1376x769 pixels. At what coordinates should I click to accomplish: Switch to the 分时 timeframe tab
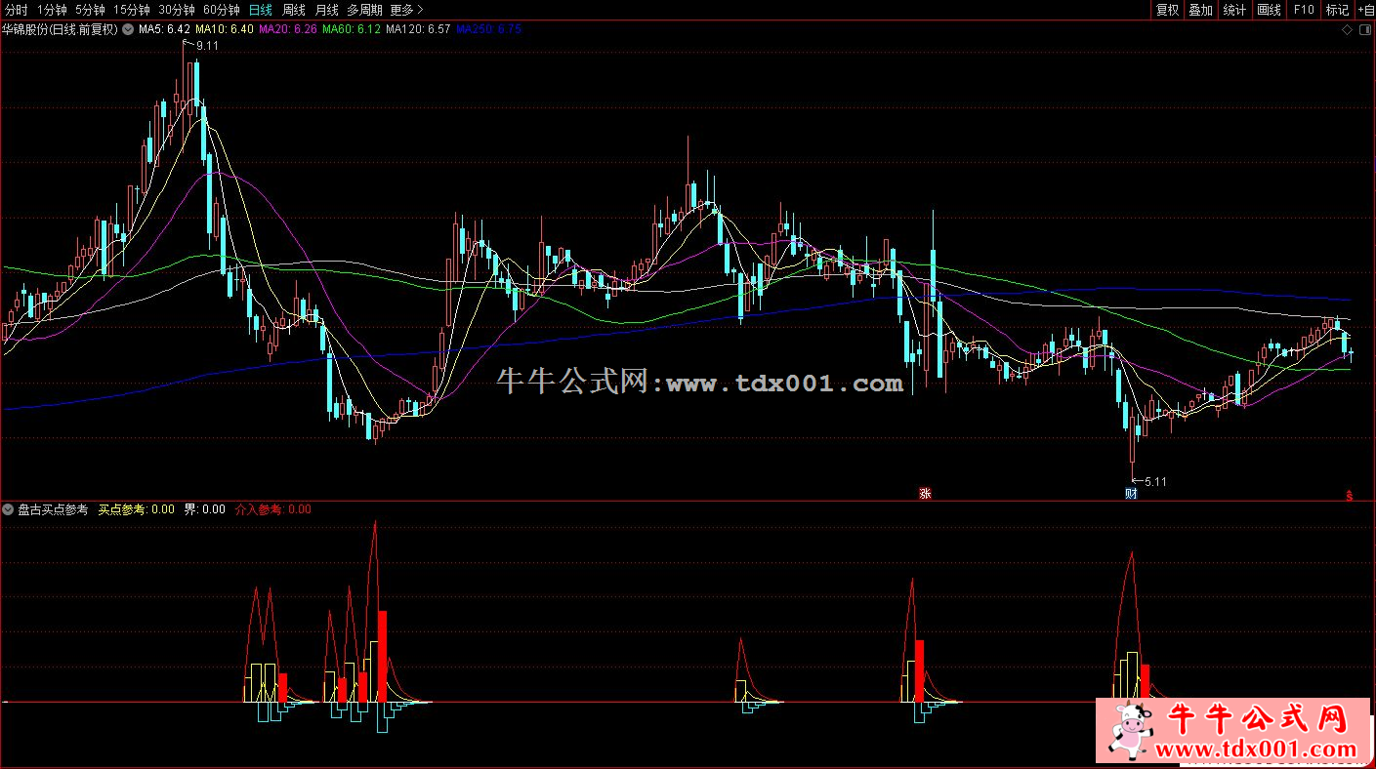[17, 10]
